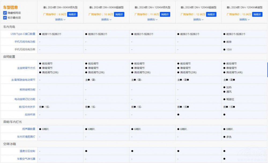This screenshot has width=268, height=163.
Task: Open 换辆车 dropdown under 80KM领先型
Action: point(60,20)
